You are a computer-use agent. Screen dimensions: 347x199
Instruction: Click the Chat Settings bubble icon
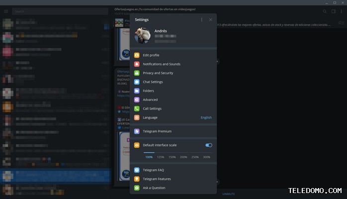pyautogui.click(x=137, y=82)
